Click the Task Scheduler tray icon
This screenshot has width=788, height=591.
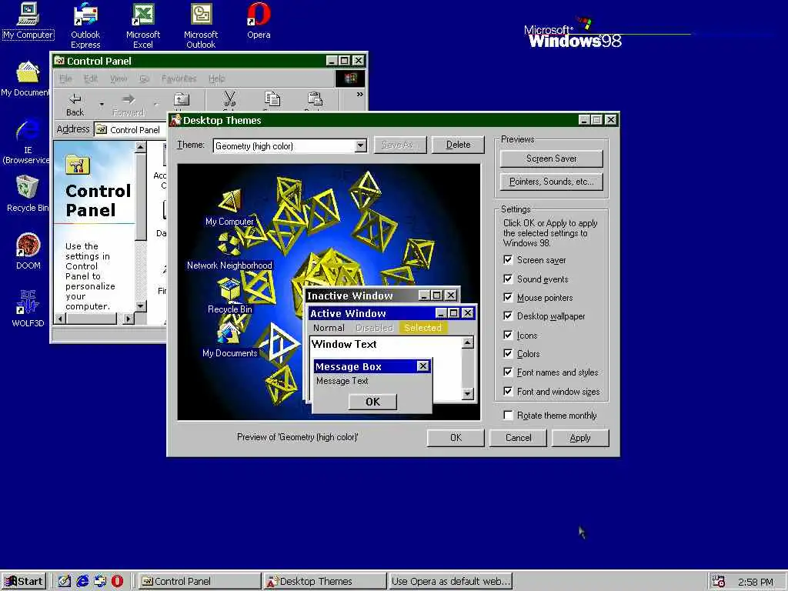click(x=719, y=582)
